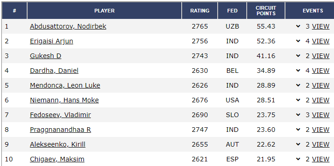Viewport: 334px width, 166px height.
Task: Click the PLAYER column header
Action: click(x=104, y=11)
